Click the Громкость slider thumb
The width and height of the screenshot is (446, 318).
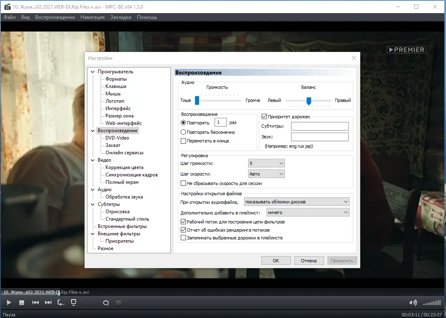(197, 100)
